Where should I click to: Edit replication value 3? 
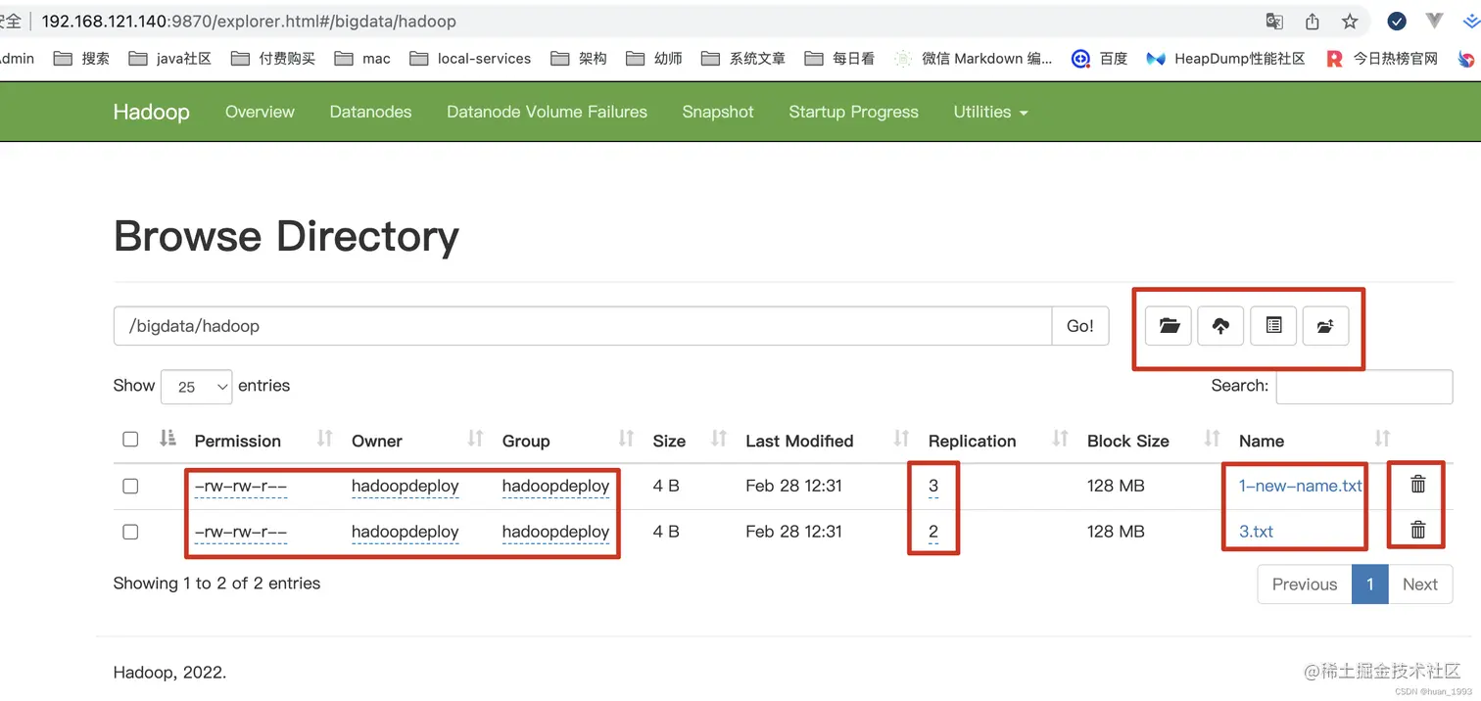pos(933,486)
